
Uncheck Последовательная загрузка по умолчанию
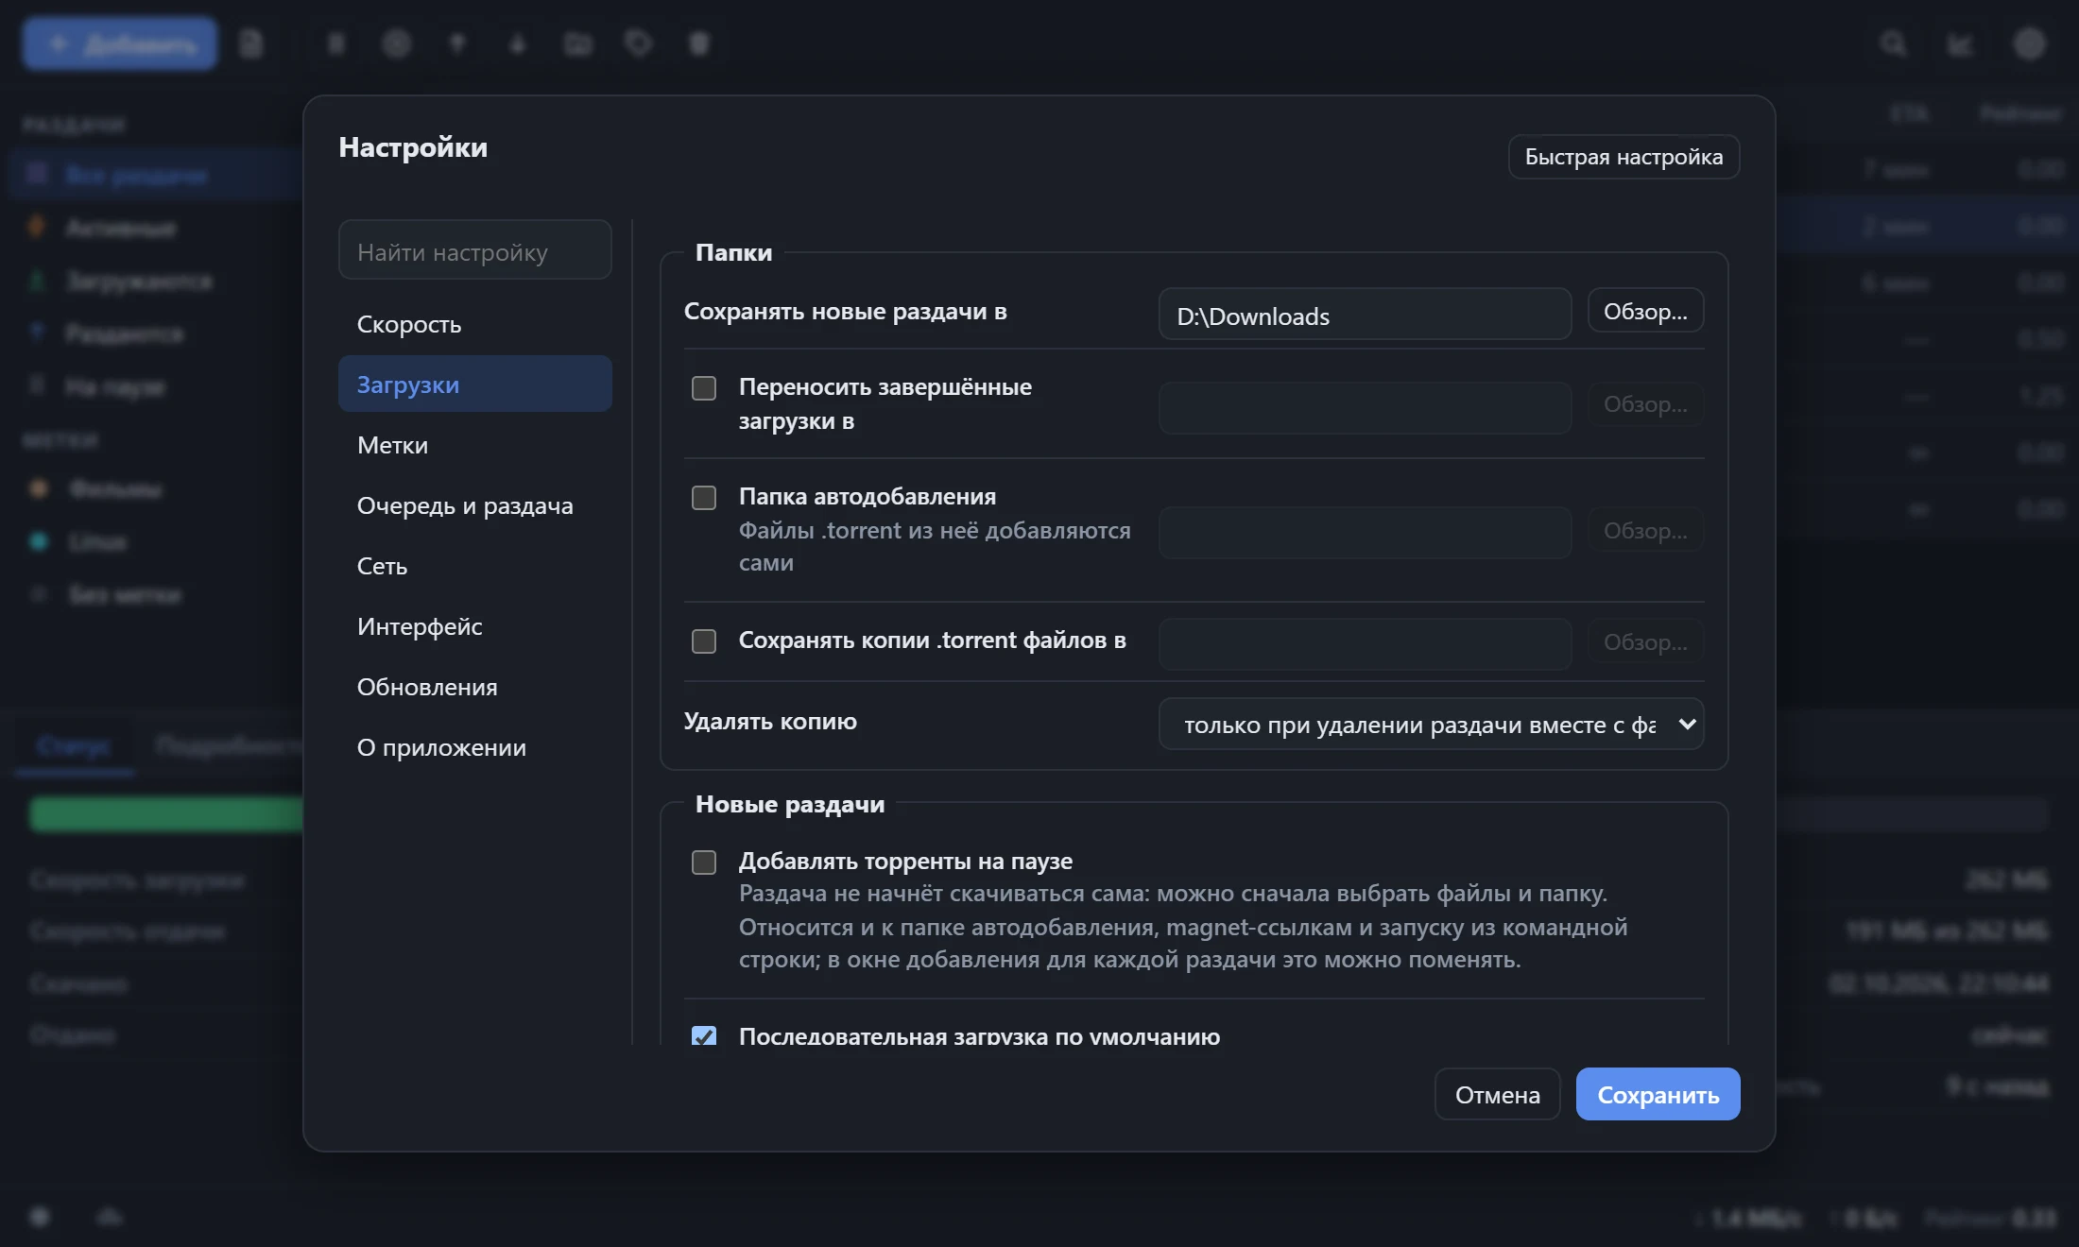tap(704, 1035)
